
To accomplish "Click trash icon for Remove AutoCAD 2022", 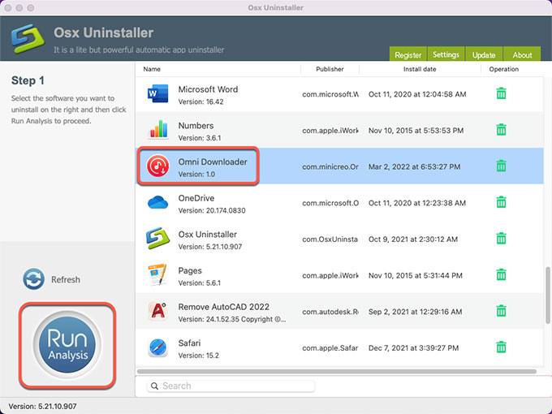I will pyautogui.click(x=502, y=311).
